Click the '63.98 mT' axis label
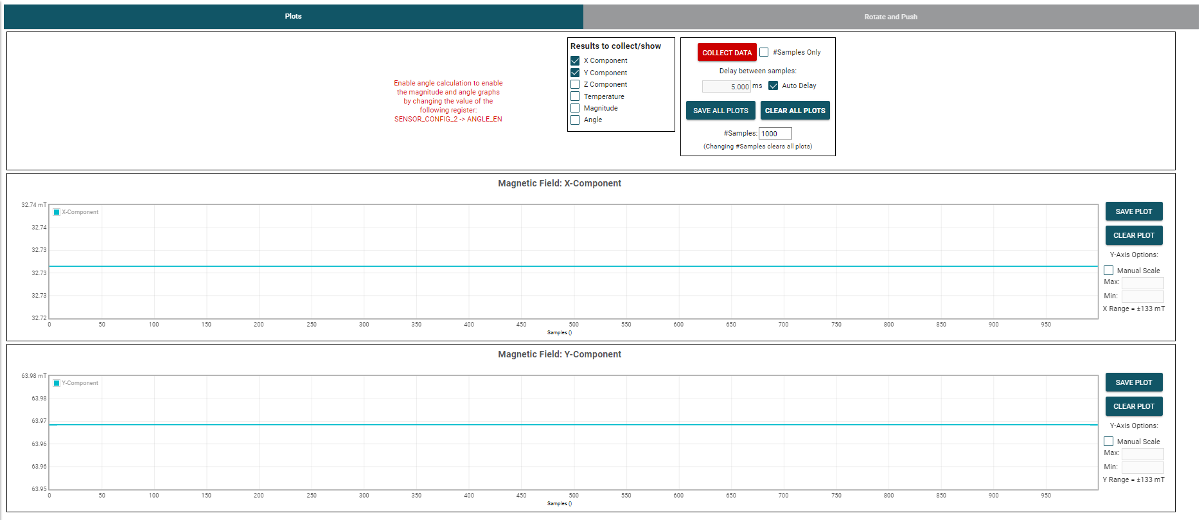1202x520 pixels. [34, 376]
